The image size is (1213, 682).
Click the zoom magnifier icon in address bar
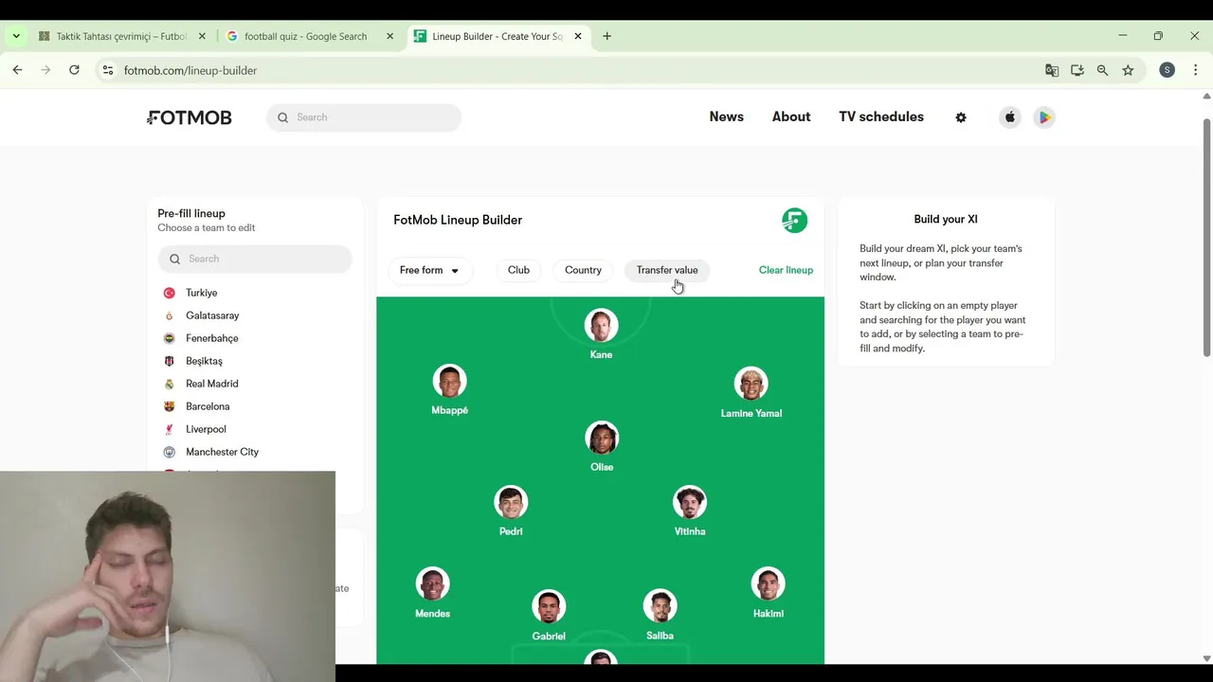[x=1102, y=70]
